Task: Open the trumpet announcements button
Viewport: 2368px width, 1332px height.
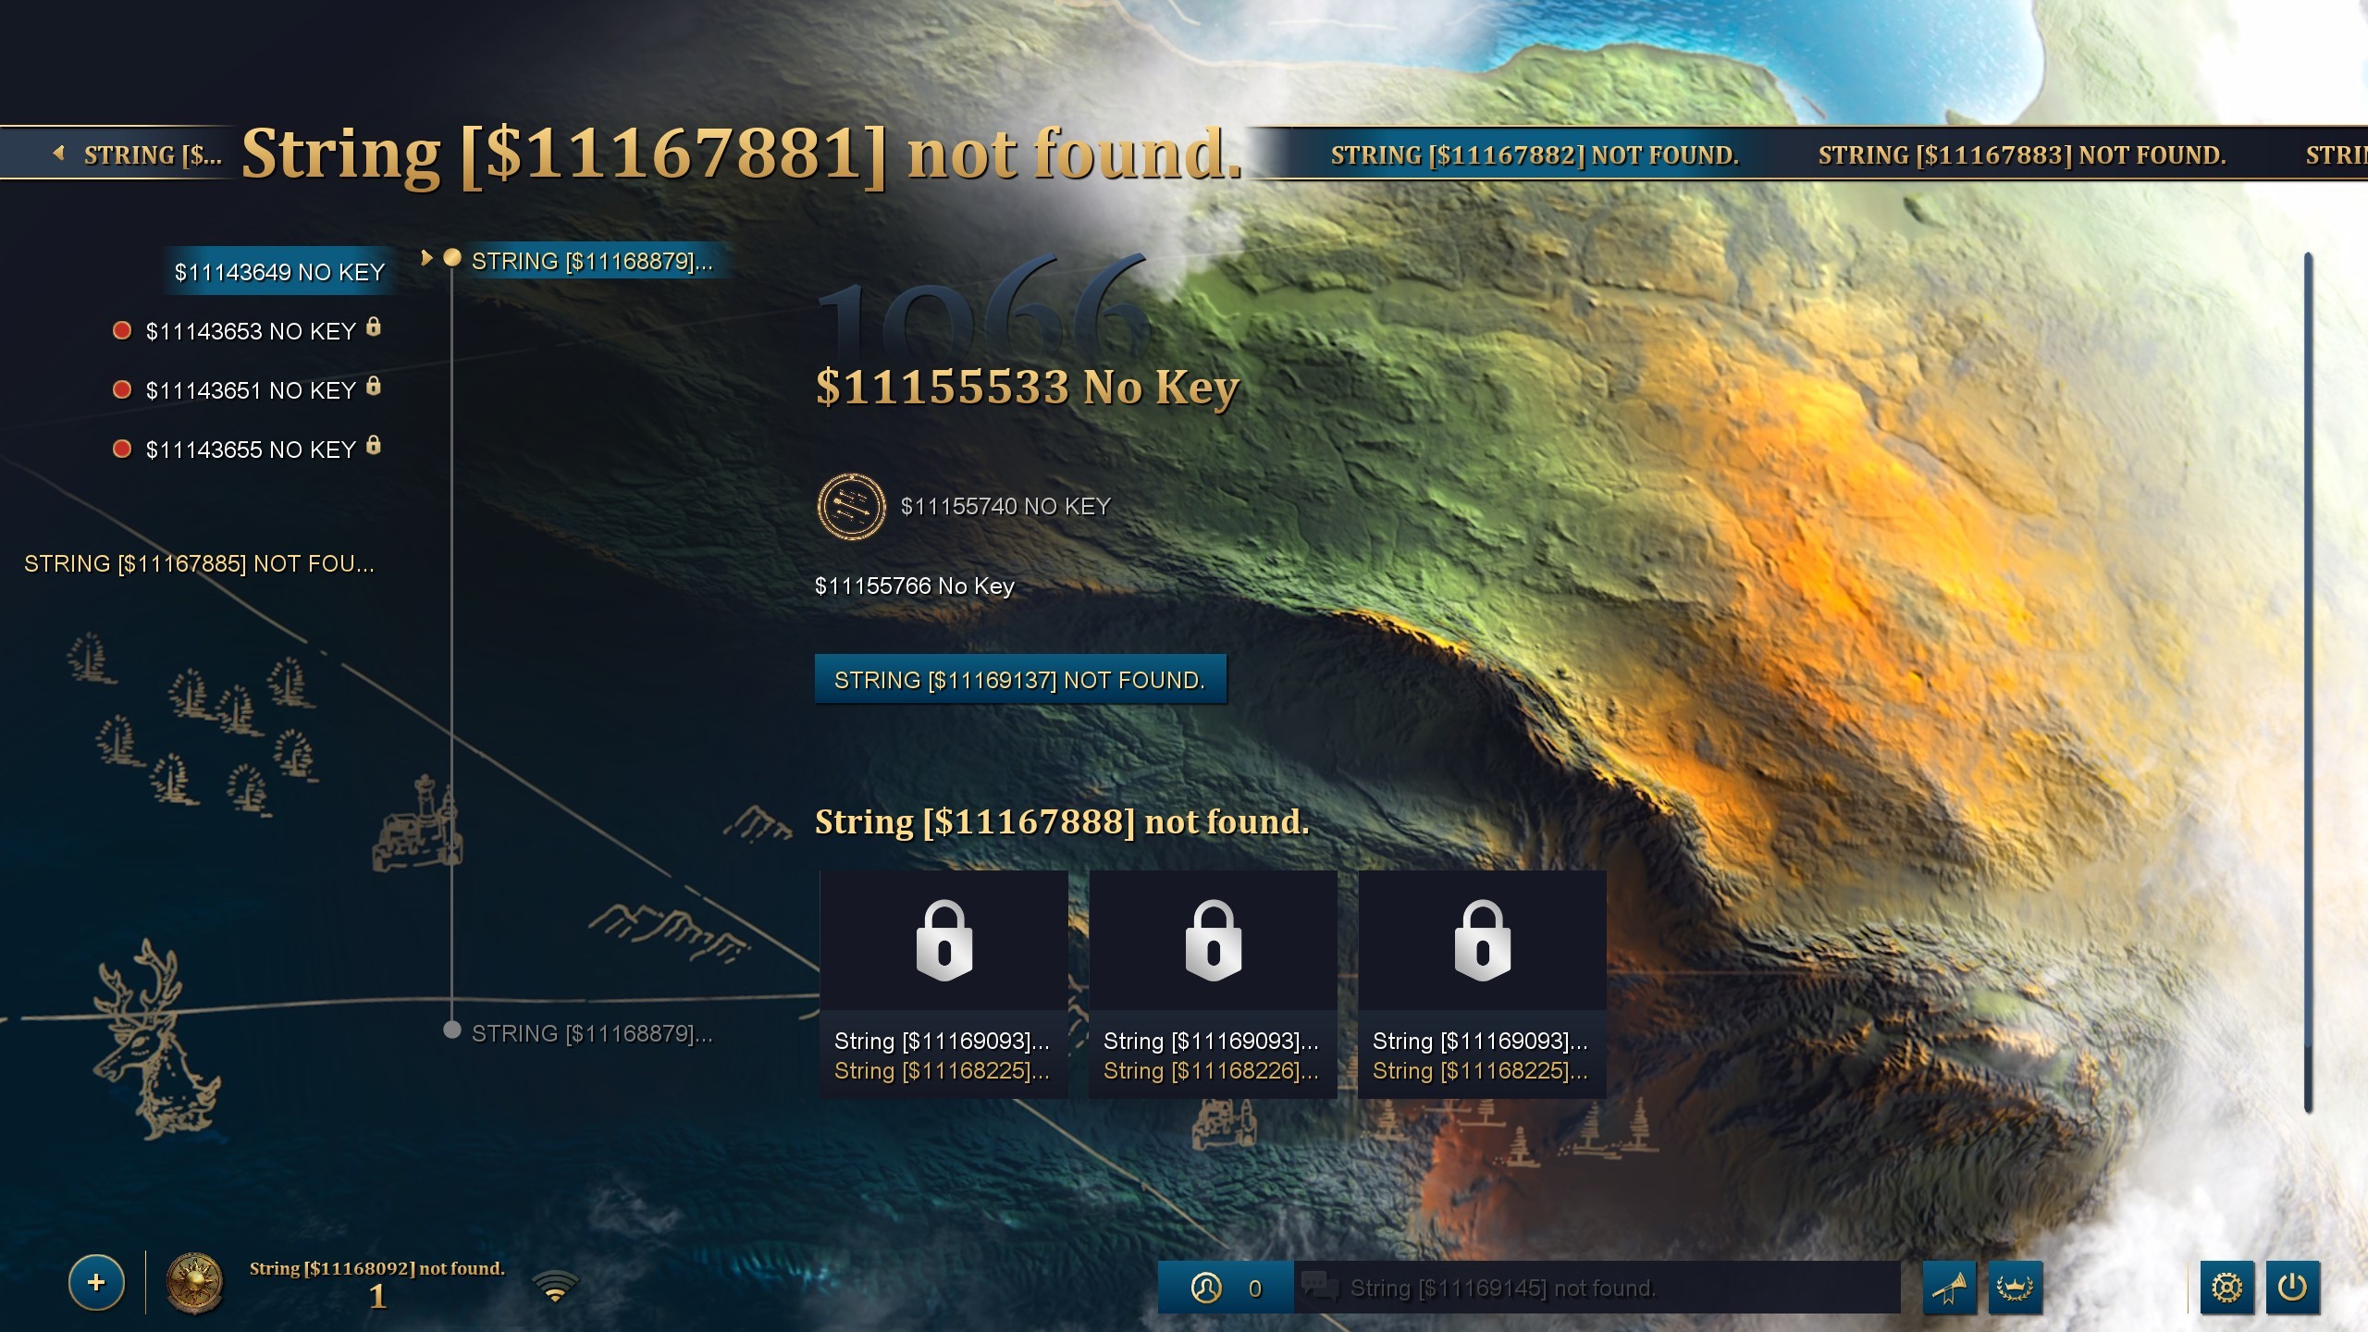Action: pyautogui.click(x=1949, y=1288)
